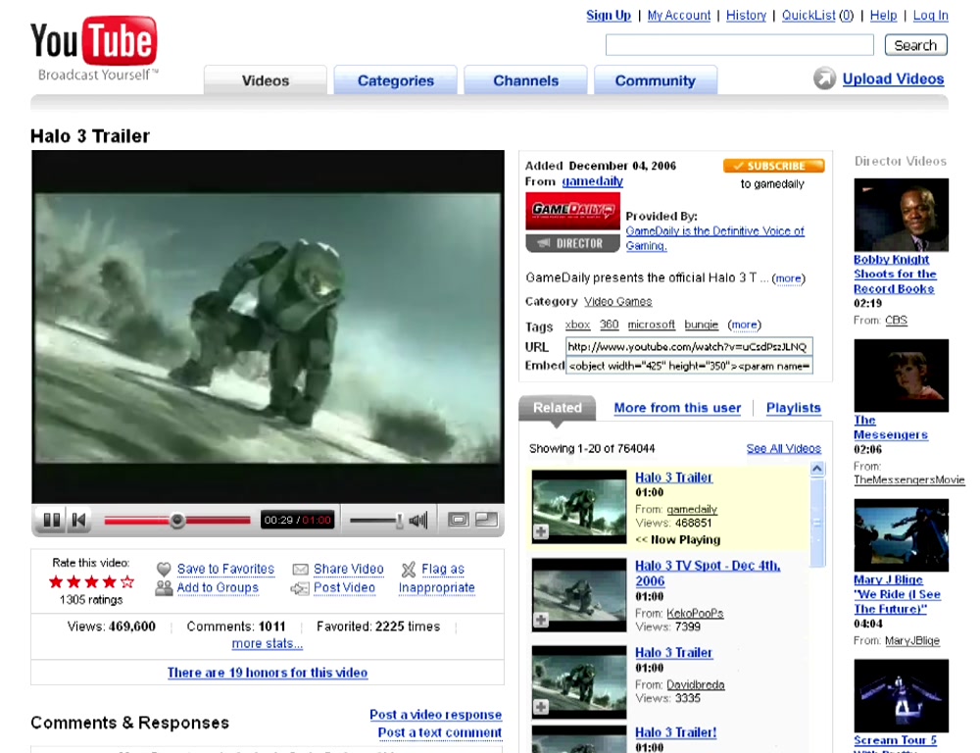Click See All Videos link
The height and width of the screenshot is (753, 980).
pos(784,448)
